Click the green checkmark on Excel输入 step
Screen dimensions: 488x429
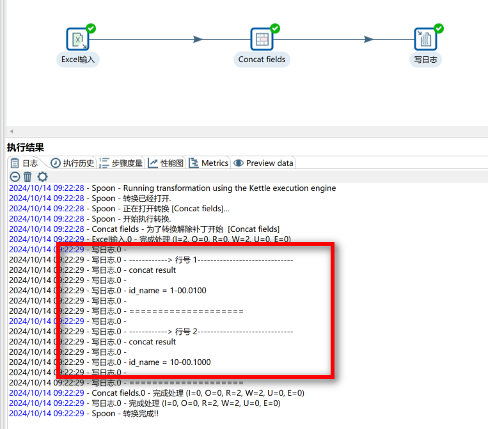point(91,28)
